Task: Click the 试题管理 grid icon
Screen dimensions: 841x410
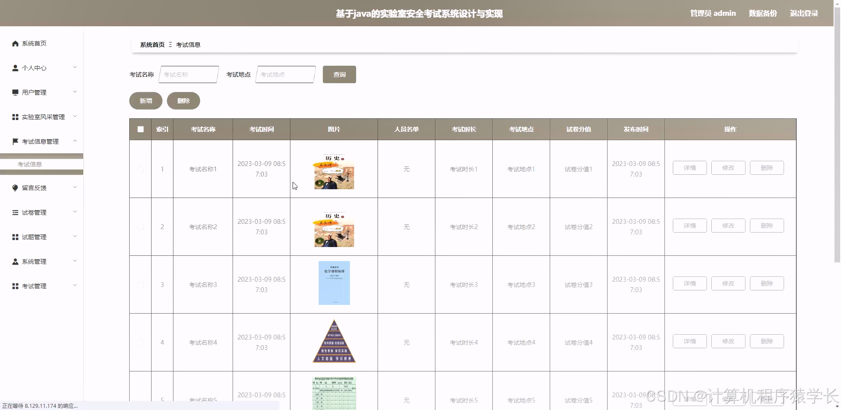Action: pos(15,237)
